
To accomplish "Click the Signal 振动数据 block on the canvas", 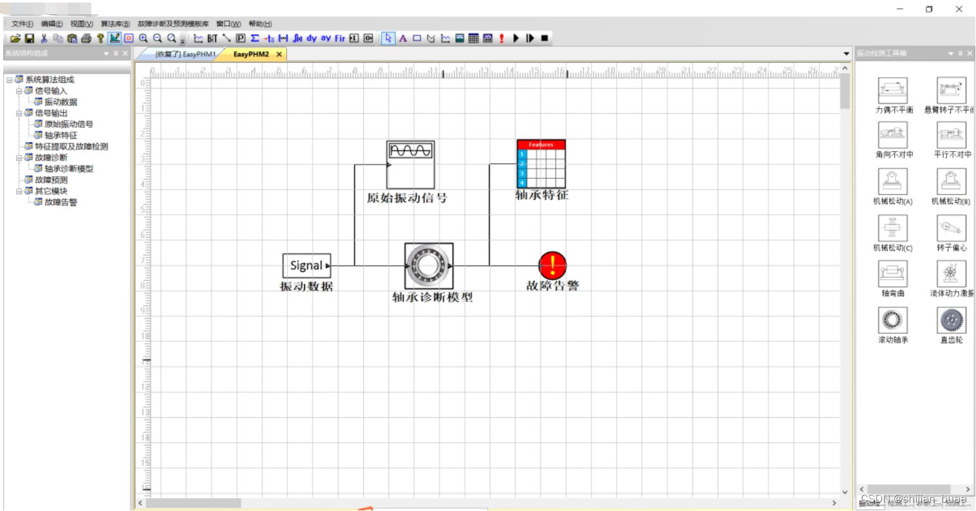I will click(x=307, y=265).
